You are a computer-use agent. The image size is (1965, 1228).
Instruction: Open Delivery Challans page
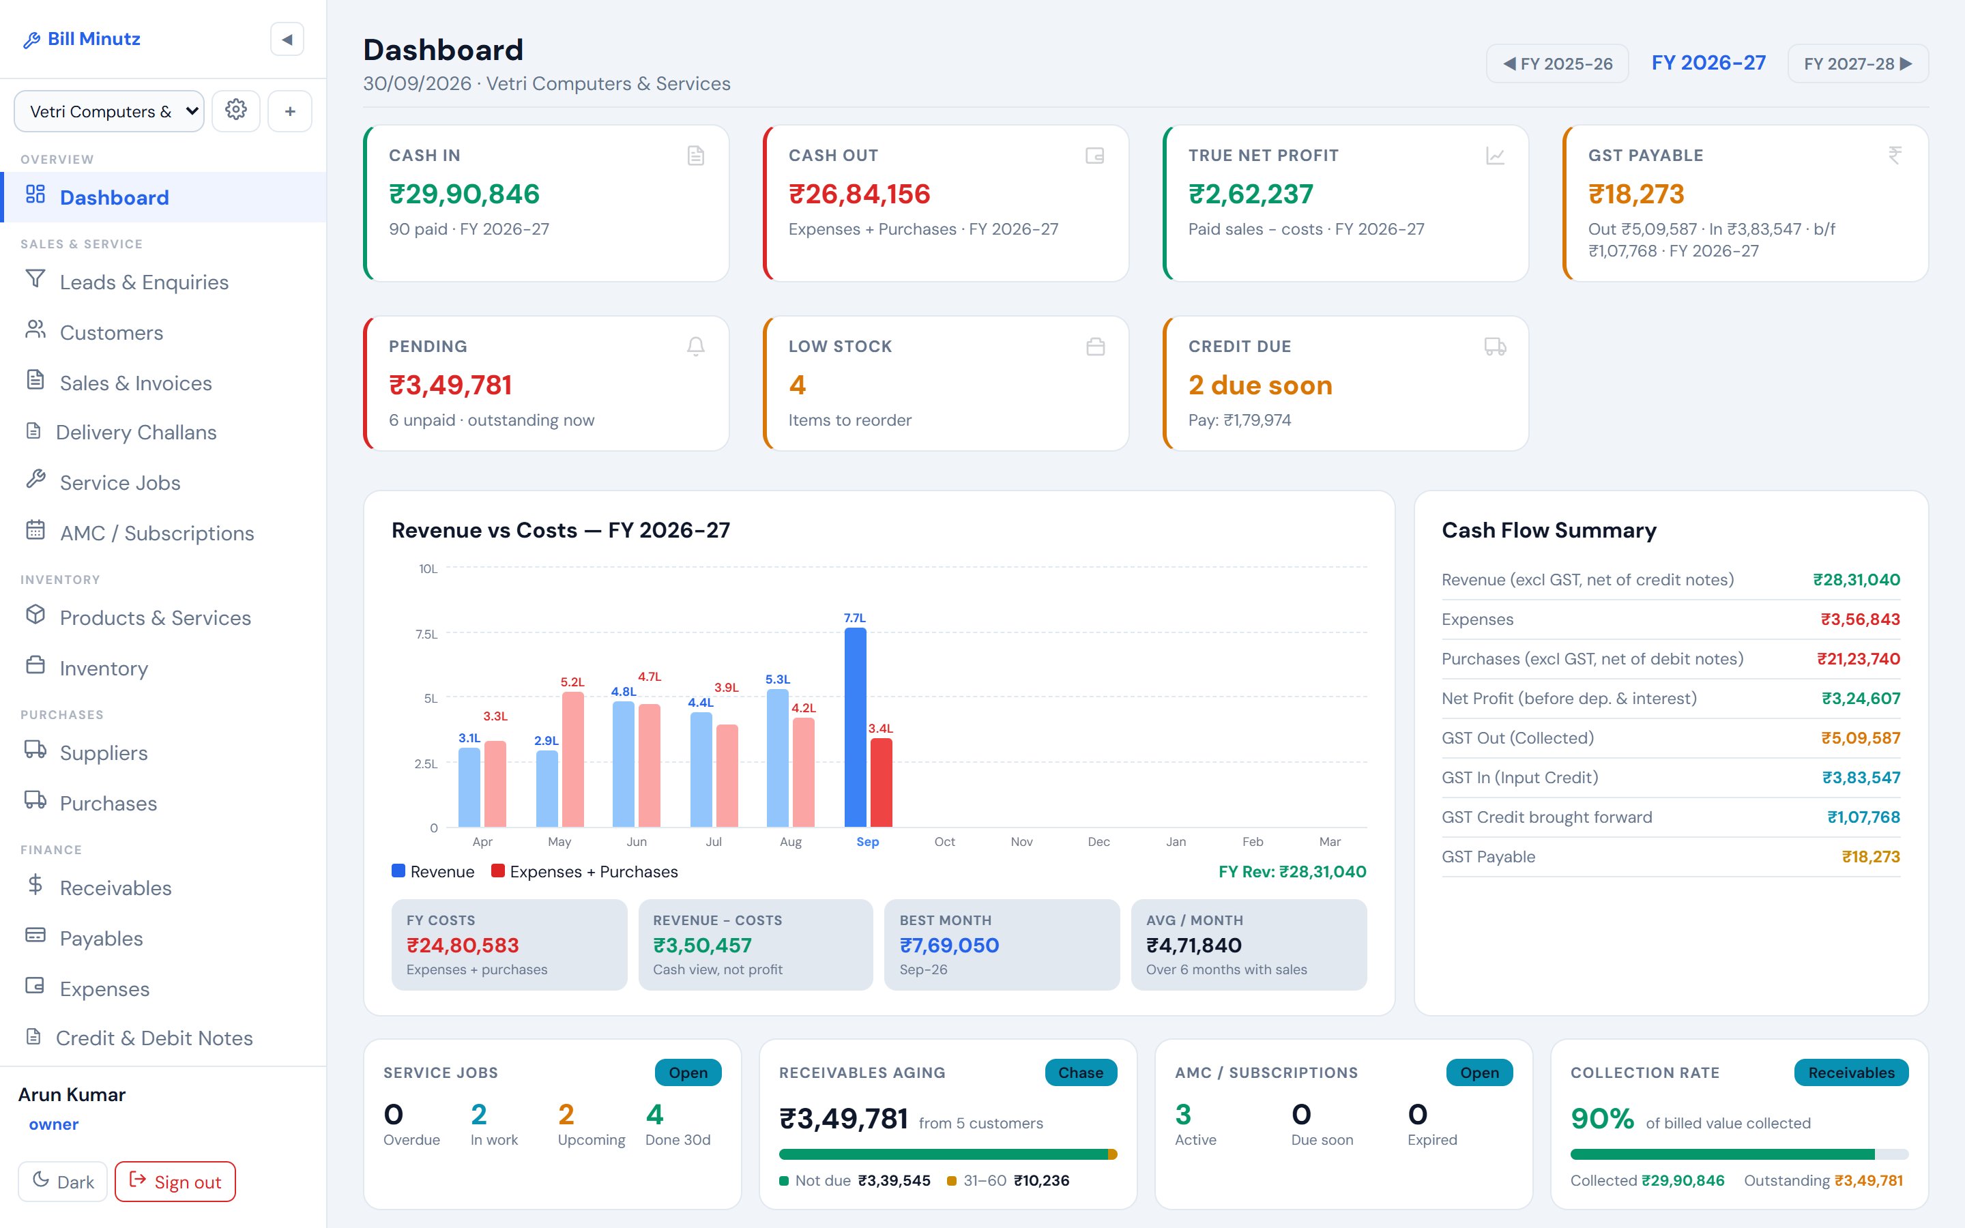(163, 432)
